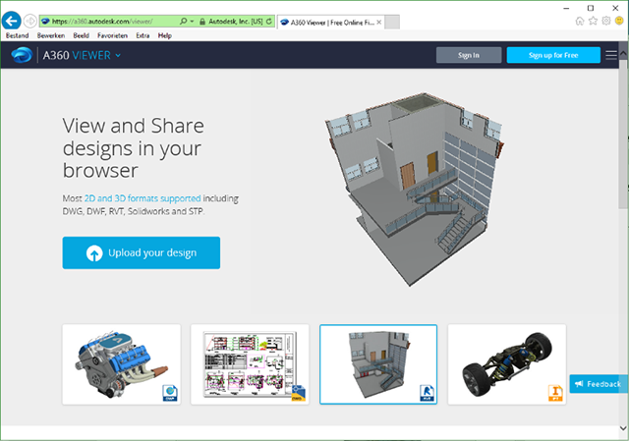Click the upload arrow circle icon
This screenshot has width=629, height=441.
click(94, 253)
